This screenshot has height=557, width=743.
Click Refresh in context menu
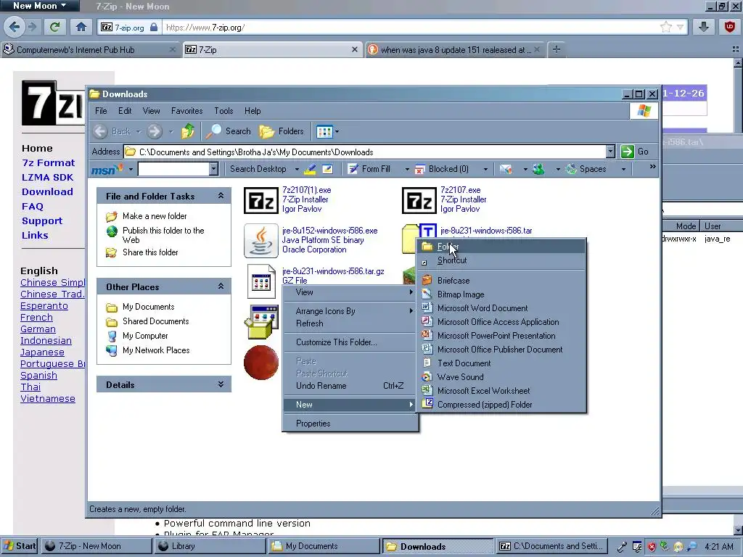click(x=350, y=323)
